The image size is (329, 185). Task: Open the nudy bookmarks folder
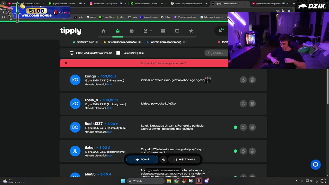[133, 17]
